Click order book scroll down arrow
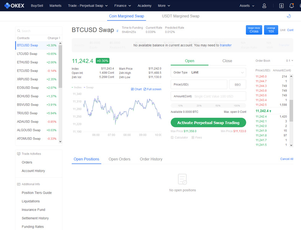301x230 pixels. 291,145
